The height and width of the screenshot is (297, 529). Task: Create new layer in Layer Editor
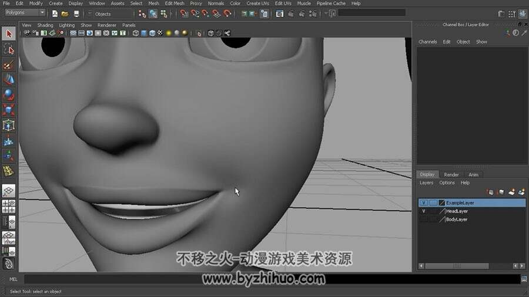511,192
